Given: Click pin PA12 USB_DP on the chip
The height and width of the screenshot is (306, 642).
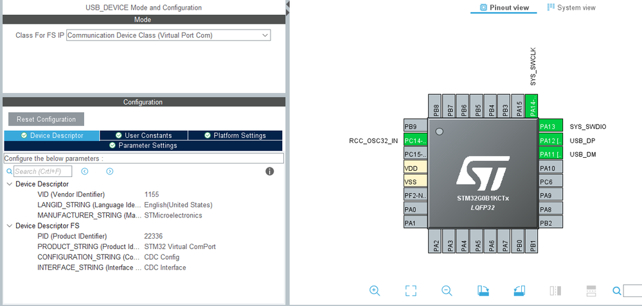Looking at the screenshot, I should (550, 140).
